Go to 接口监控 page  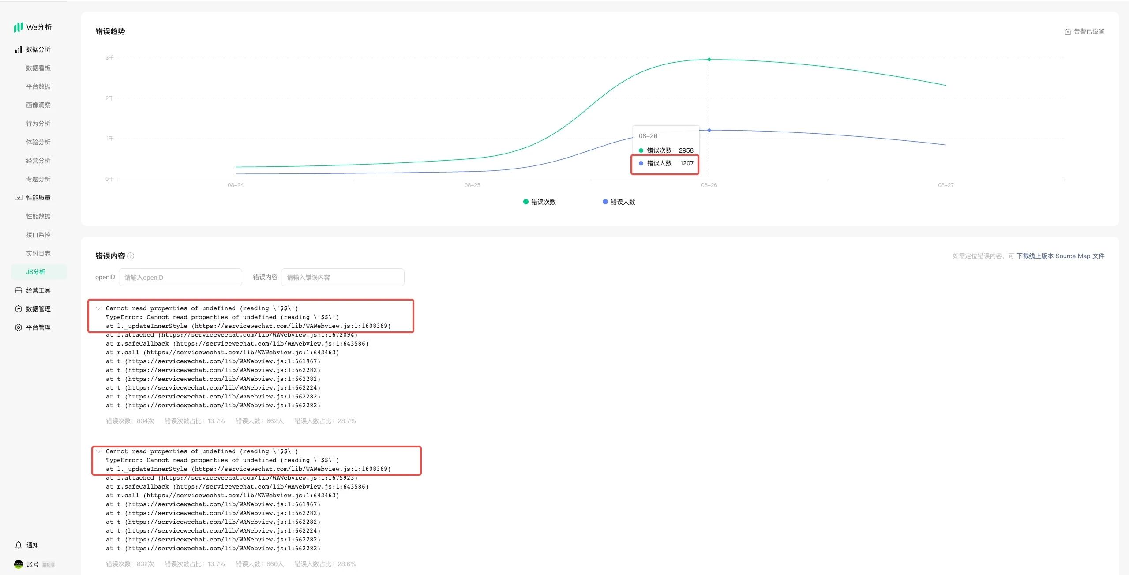[x=38, y=235]
